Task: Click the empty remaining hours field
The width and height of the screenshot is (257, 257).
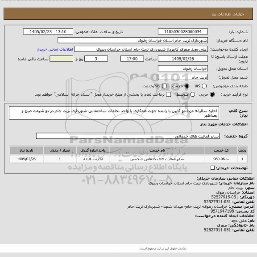Action: tap(61, 59)
